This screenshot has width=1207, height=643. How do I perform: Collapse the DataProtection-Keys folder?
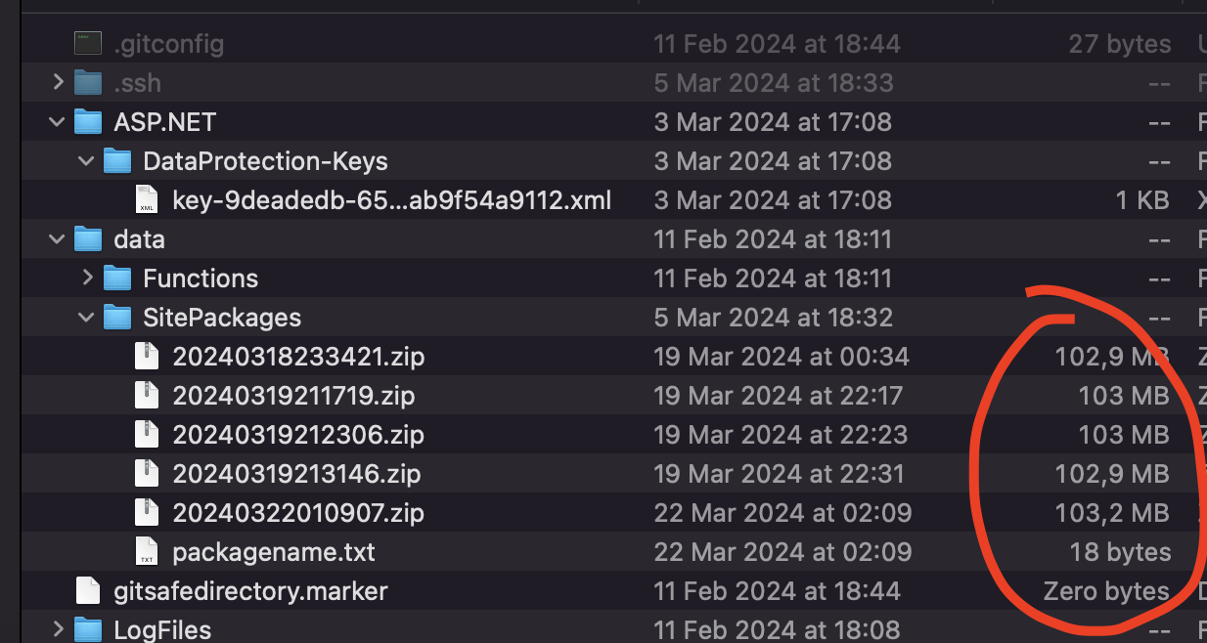coord(88,161)
